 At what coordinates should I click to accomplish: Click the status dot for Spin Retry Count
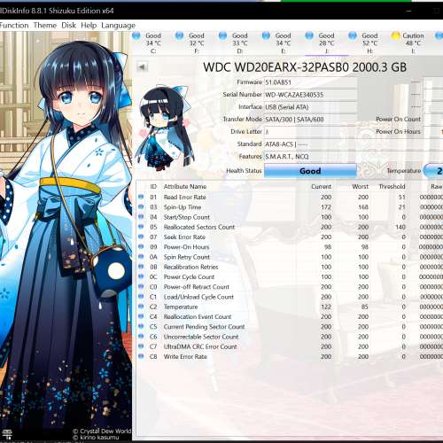tap(141, 257)
